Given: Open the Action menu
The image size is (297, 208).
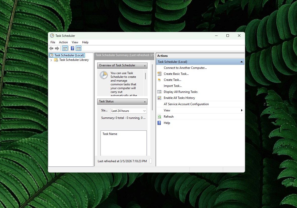Looking at the screenshot, I should click(x=63, y=42).
